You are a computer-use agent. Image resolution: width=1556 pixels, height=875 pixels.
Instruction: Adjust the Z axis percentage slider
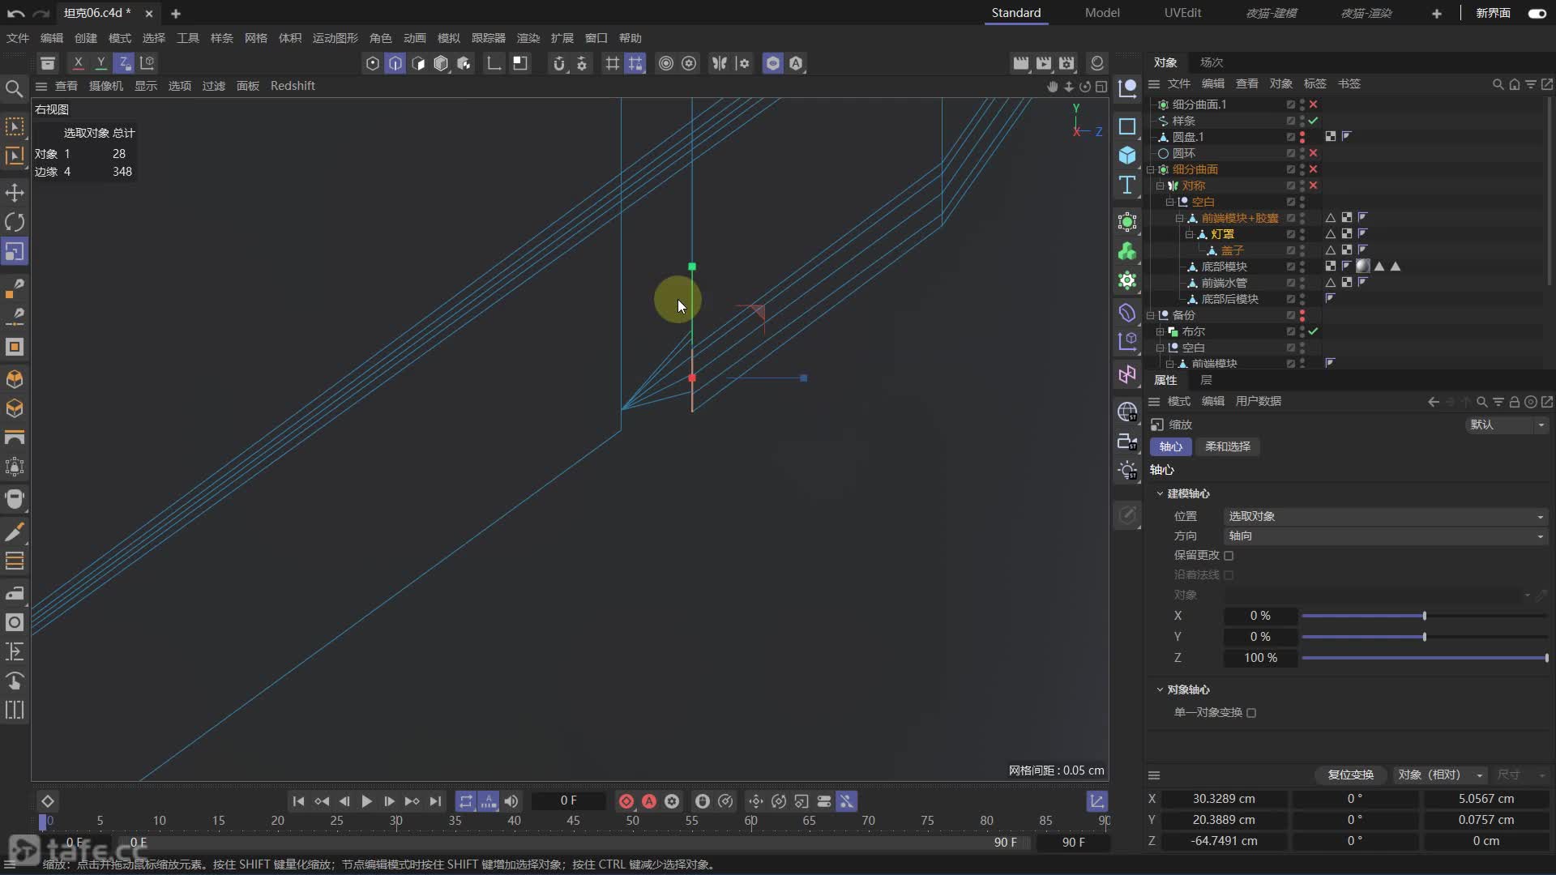[x=1424, y=658]
